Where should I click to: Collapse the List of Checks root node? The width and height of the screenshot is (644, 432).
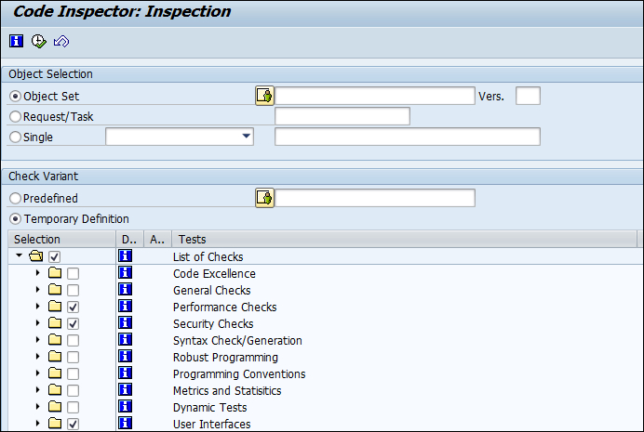click(19, 255)
